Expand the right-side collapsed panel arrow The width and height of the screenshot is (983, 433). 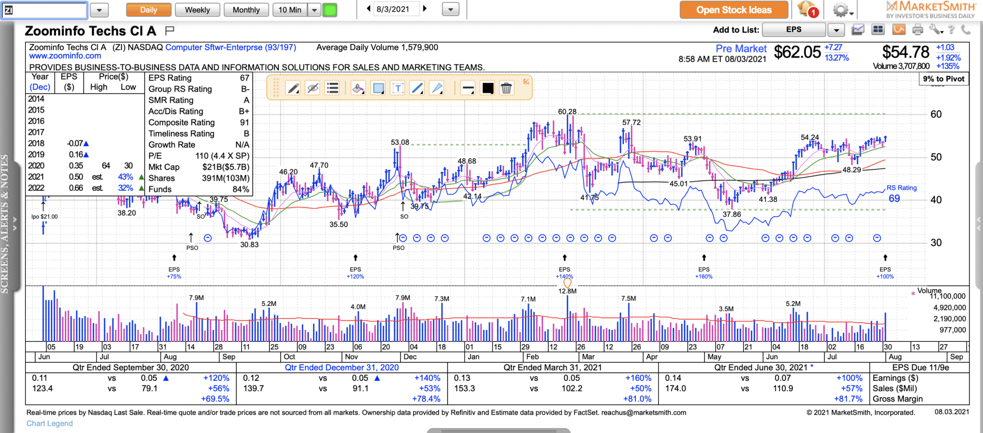pyautogui.click(x=979, y=223)
